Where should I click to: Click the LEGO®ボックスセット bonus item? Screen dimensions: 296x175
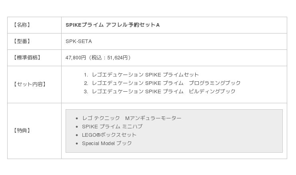tap(109, 135)
